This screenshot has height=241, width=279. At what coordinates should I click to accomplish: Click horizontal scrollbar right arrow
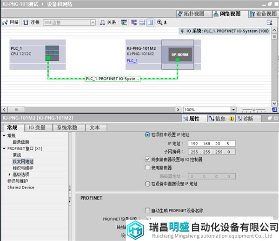[x=178, y=109]
